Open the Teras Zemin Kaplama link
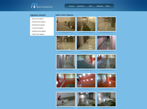 tap(38, 28)
